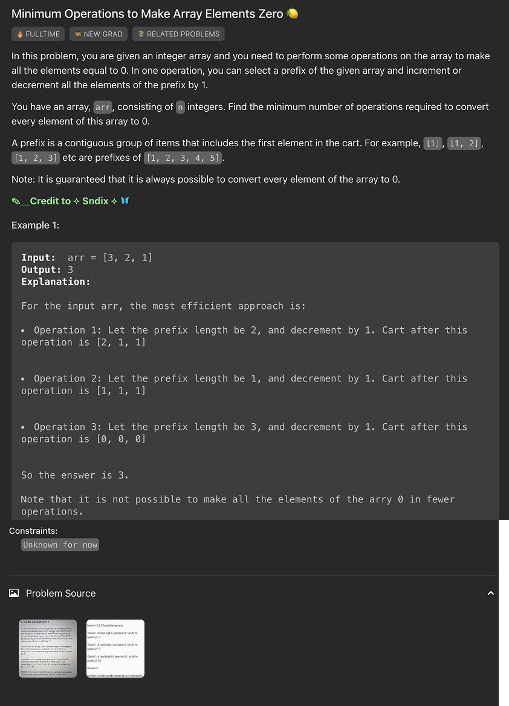Select the FULLTIME badge
Screen dimensions: 509x706
click(x=37, y=34)
